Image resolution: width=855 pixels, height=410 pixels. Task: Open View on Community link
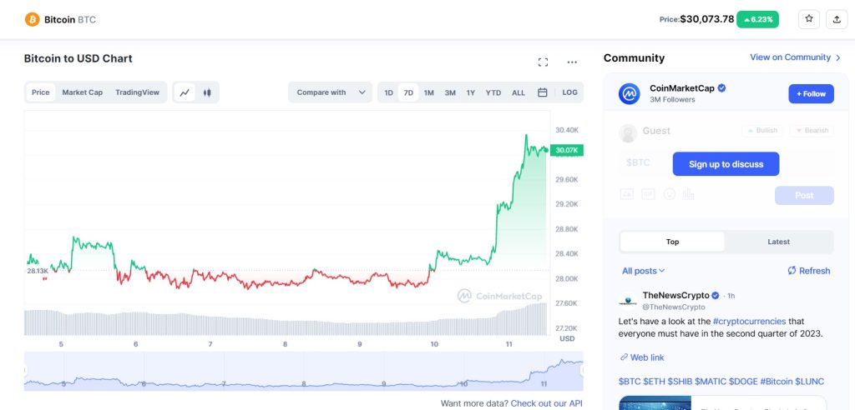click(x=796, y=57)
